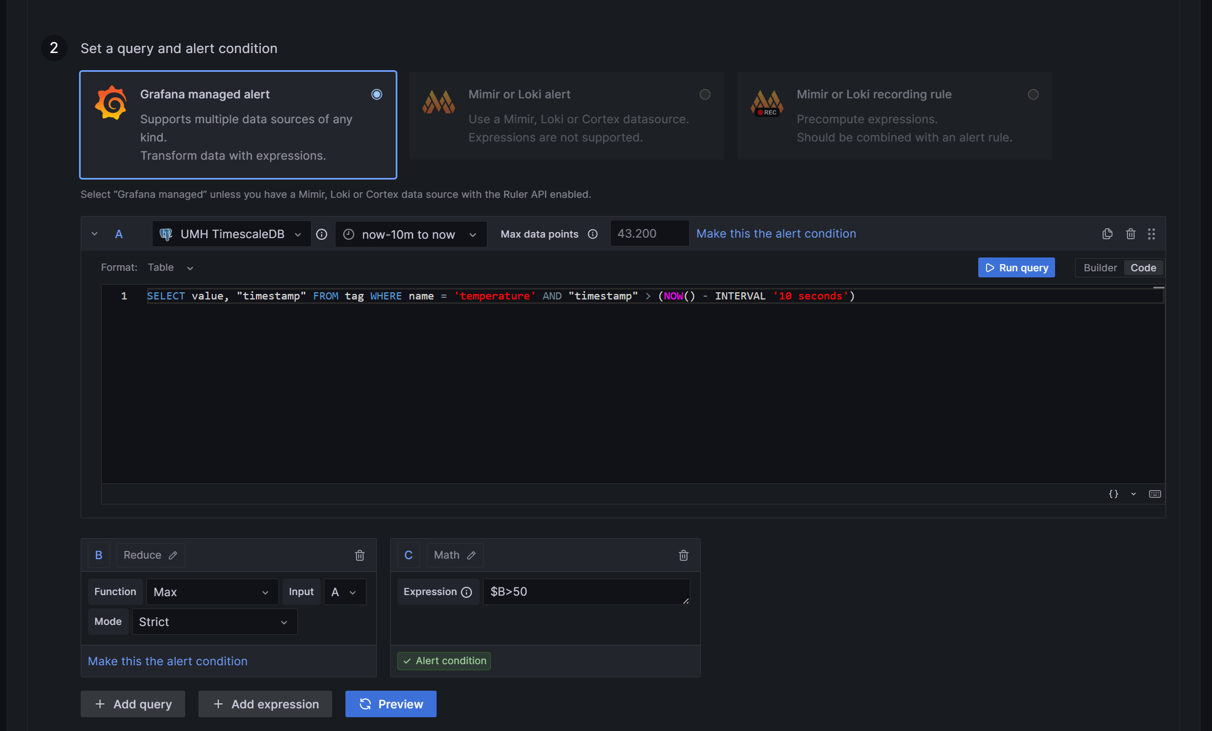The height and width of the screenshot is (731, 1212).
Task: Click the drag handle of query A
Action: point(1151,234)
